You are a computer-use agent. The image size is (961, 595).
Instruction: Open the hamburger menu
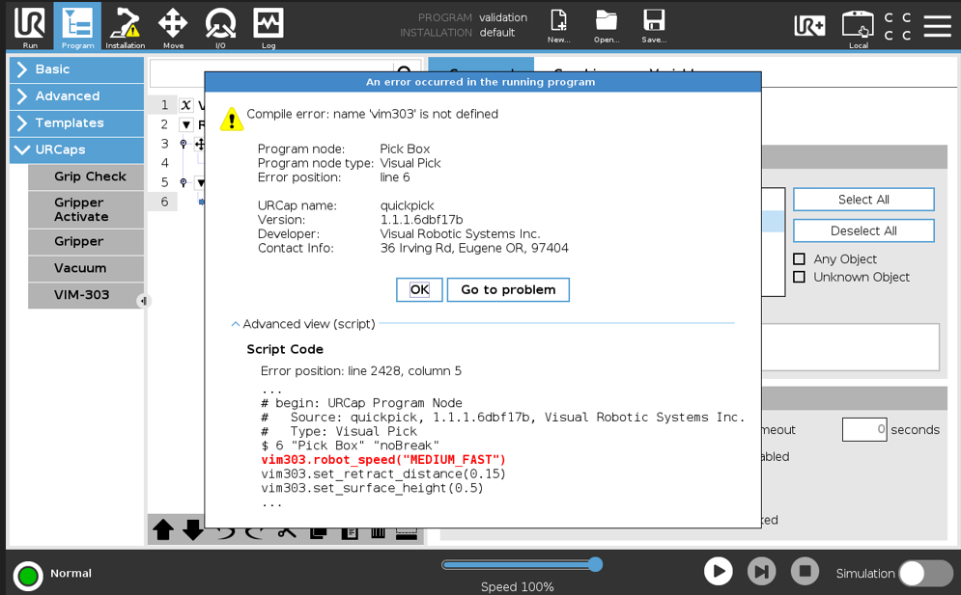click(x=938, y=26)
